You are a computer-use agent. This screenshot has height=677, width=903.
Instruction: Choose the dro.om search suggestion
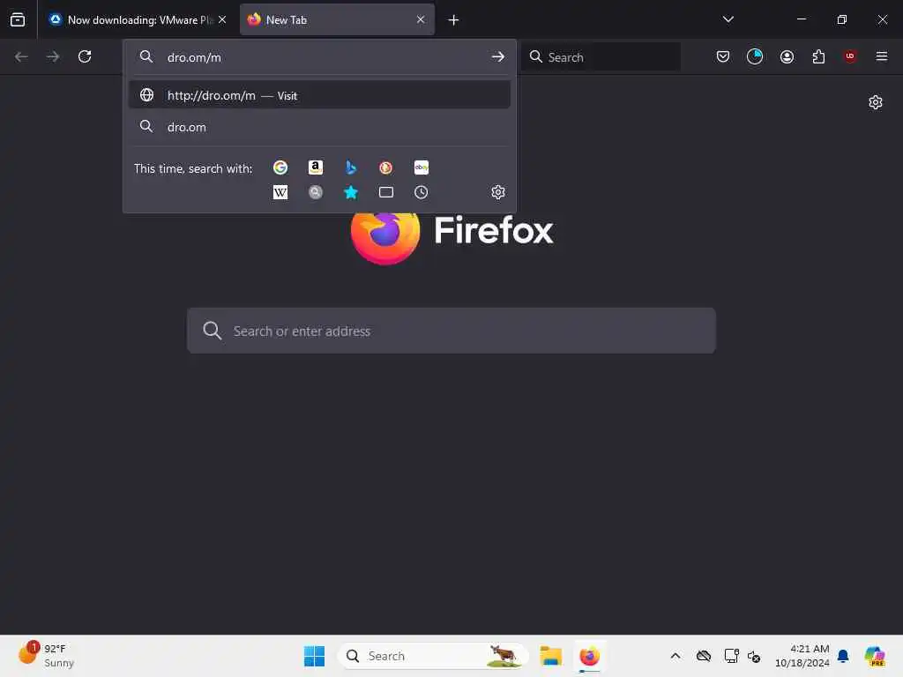pyautogui.click(x=319, y=127)
